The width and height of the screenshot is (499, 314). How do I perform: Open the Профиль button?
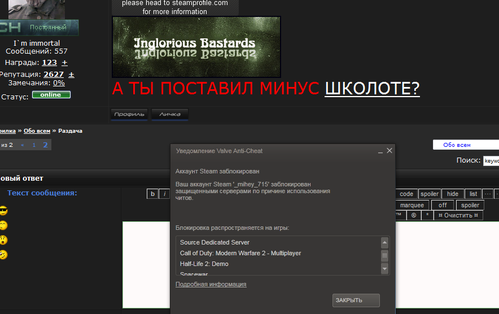pos(129,114)
